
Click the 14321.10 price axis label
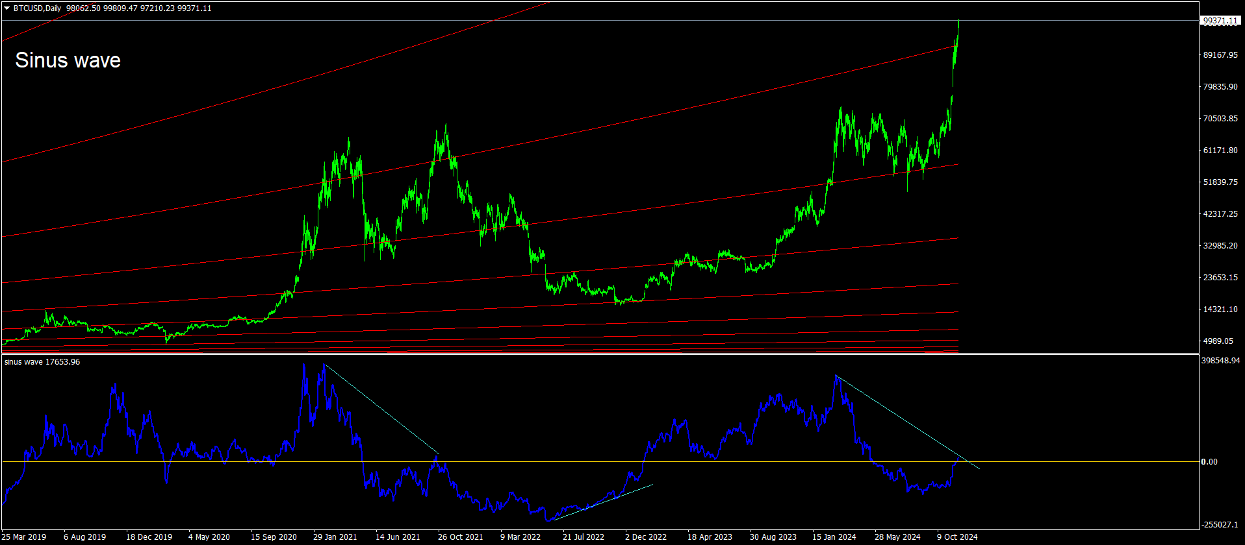[1220, 309]
